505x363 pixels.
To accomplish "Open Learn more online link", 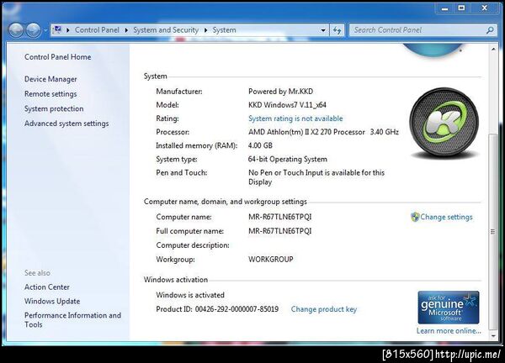I will coord(449,331).
